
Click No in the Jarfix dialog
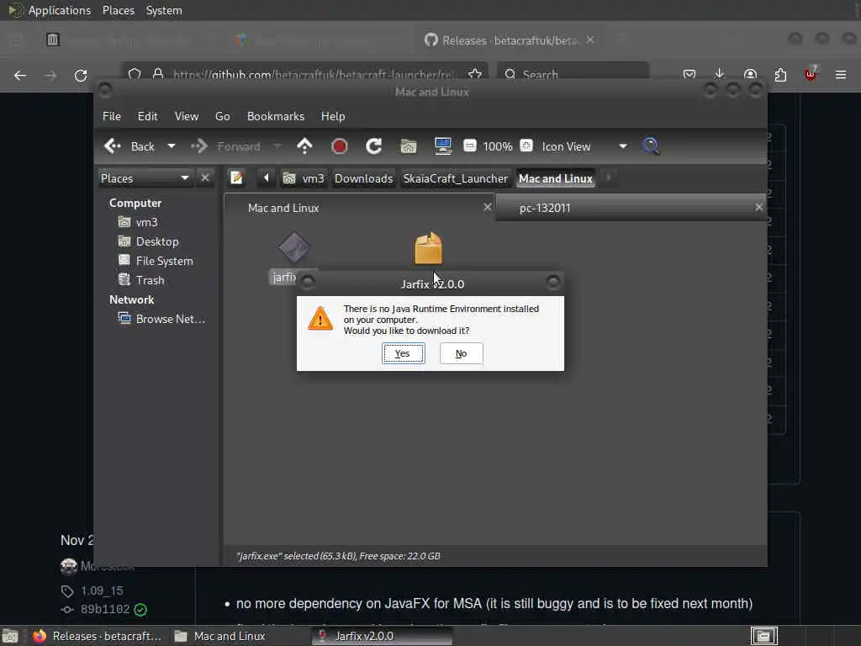(462, 353)
